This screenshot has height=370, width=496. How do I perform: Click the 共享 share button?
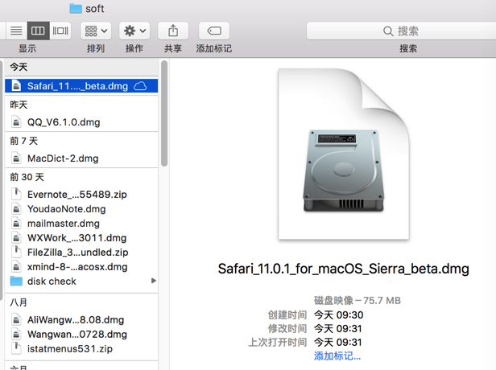pyautogui.click(x=173, y=31)
